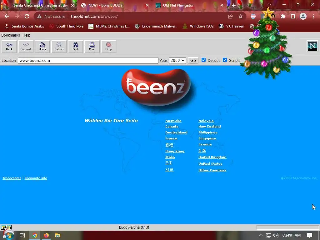Screen dimensions: 320x240
Task: Open the New Zealand link
Action: tap(210, 127)
